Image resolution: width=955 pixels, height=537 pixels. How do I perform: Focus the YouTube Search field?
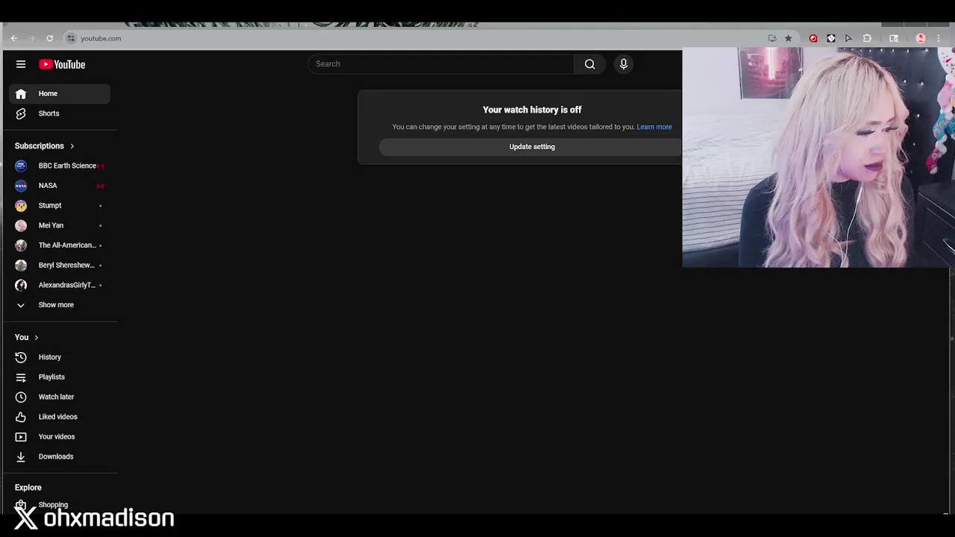click(x=441, y=64)
